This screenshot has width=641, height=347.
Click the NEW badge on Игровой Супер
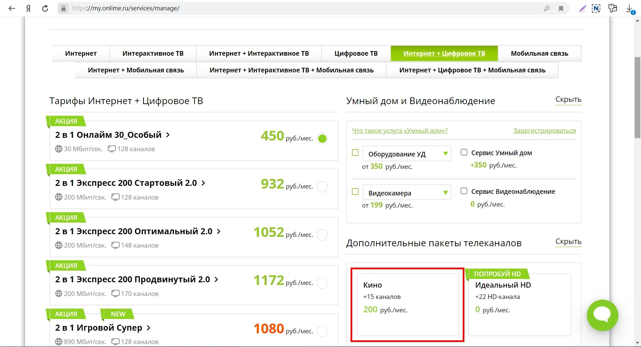(118, 314)
